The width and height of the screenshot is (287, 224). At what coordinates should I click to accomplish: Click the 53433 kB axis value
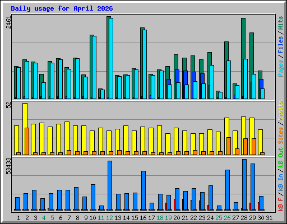tap(8, 166)
